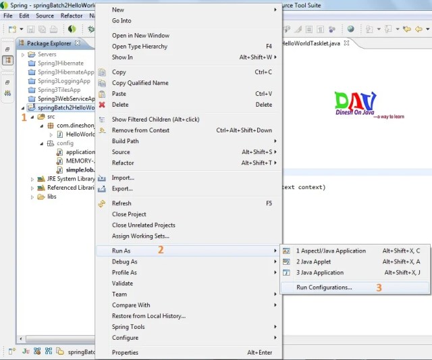The image size is (432, 360).
Task: Collapse the src folder tree node
Action: 32,117
